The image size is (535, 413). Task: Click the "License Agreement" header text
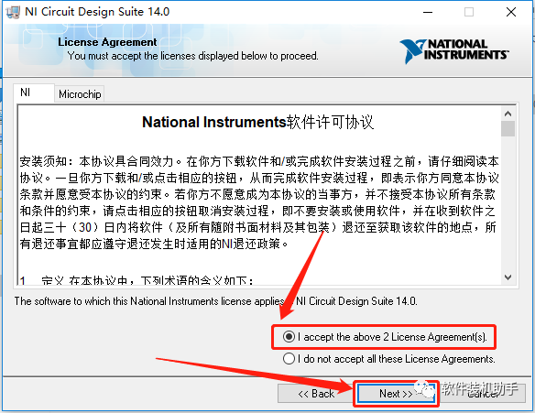pos(107,42)
